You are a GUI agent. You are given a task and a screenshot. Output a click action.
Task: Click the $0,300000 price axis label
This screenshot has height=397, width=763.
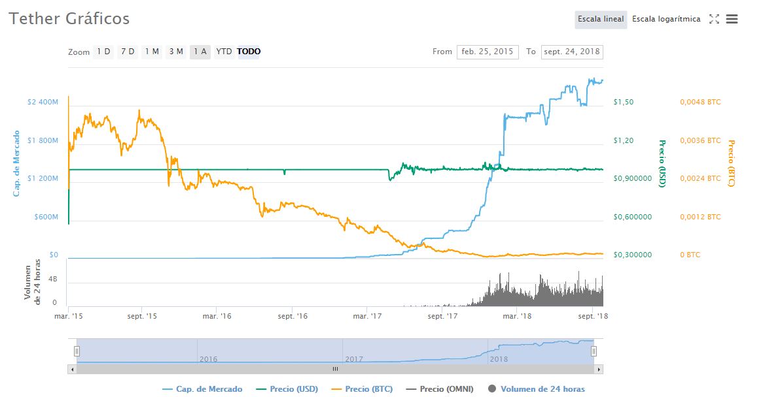tap(633, 255)
